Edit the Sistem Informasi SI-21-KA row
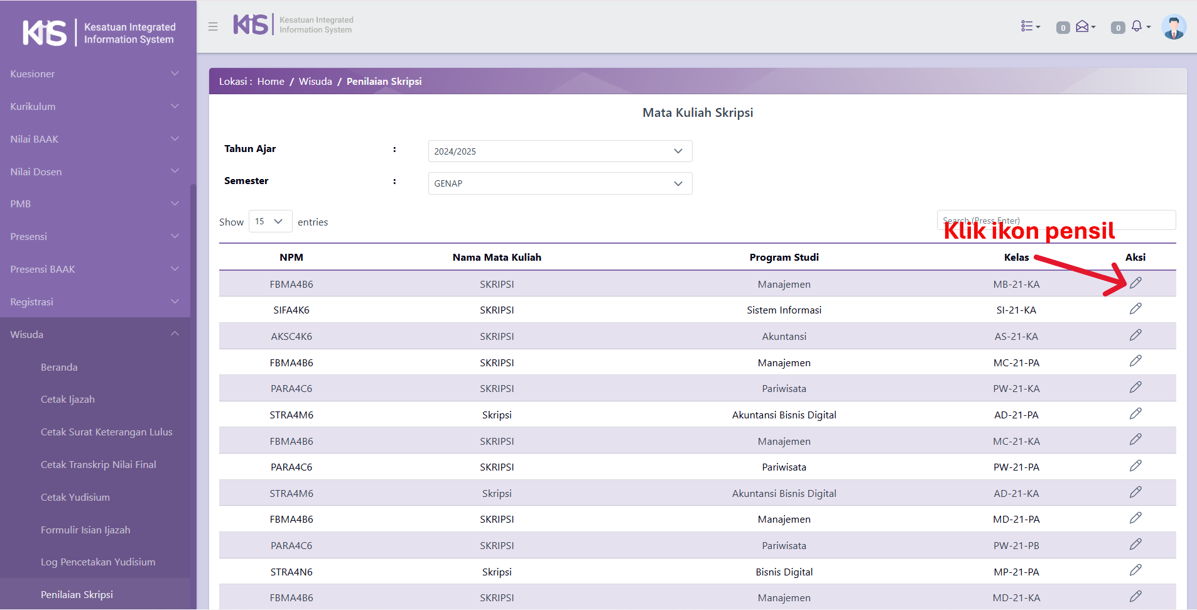This screenshot has height=610, width=1197. (x=1135, y=309)
